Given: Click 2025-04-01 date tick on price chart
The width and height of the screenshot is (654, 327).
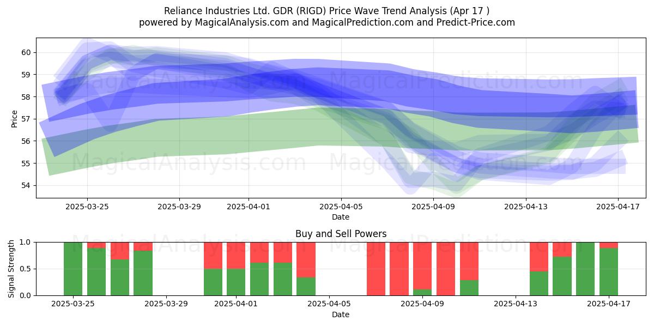Looking at the screenshot, I should [x=249, y=207].
